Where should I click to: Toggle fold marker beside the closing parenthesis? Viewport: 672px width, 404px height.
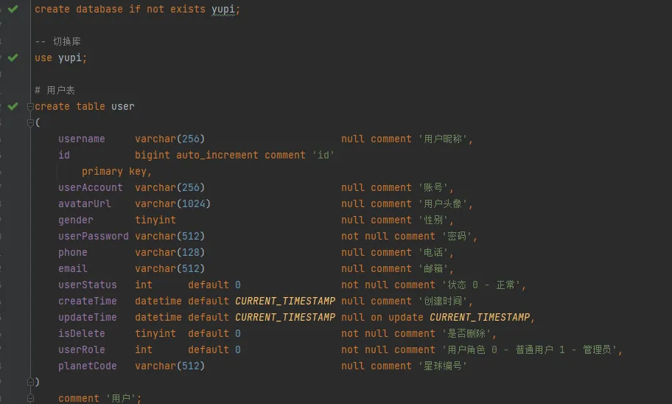[x=30, y=382]
